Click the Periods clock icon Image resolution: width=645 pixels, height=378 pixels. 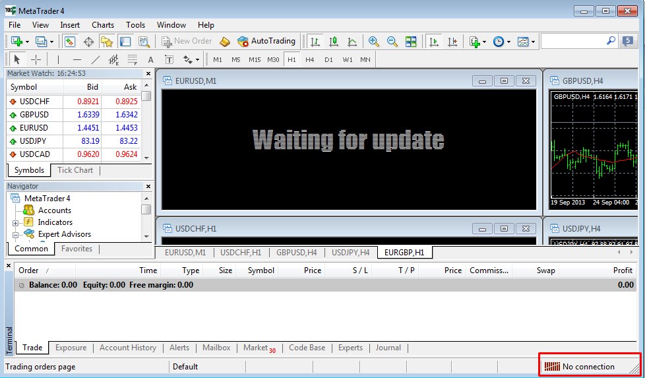click(499, 41)
